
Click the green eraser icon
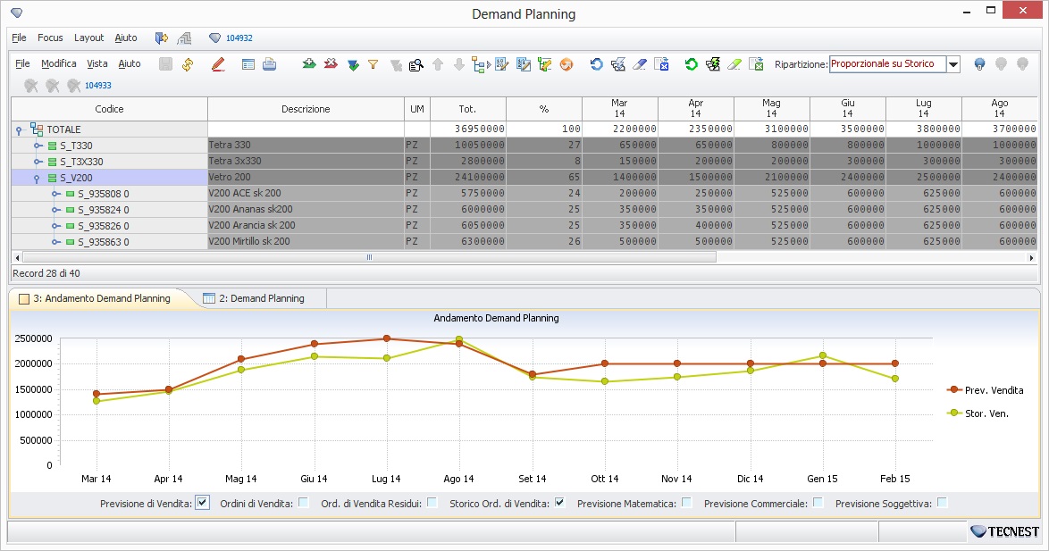tap(734, 64)
